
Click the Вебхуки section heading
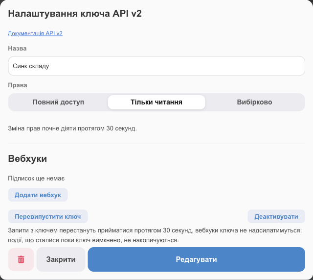(27, 159)
